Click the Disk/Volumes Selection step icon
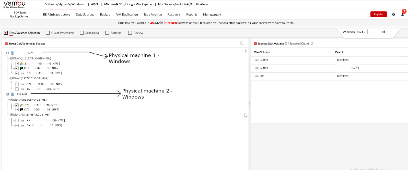Screen dimensions: 408x170 [6, 33]
